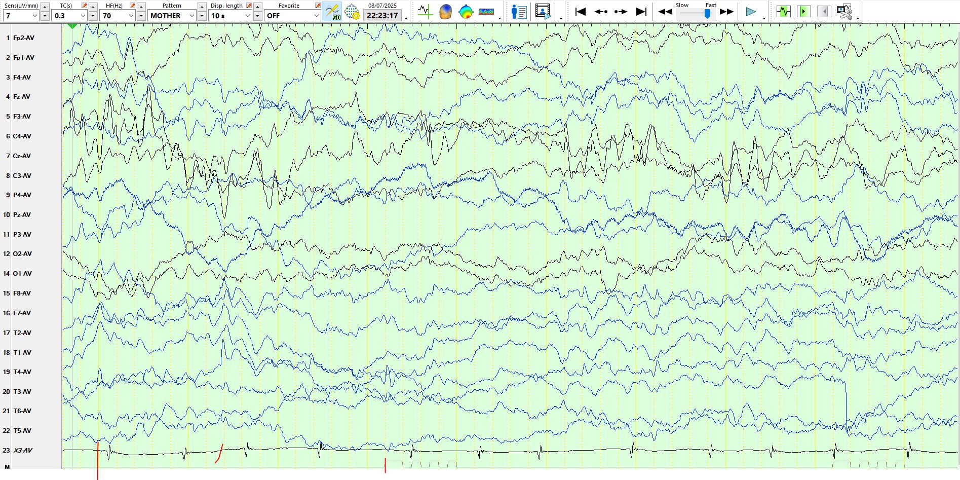Click the green page-play icon
This screenshot has height=480, width=960.
804,11
